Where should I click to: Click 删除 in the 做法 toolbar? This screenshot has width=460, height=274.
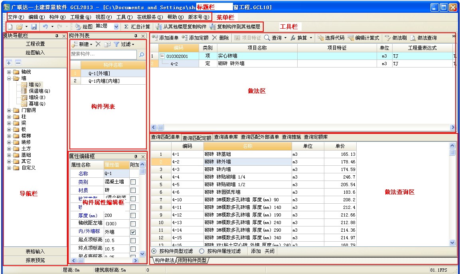220,38
